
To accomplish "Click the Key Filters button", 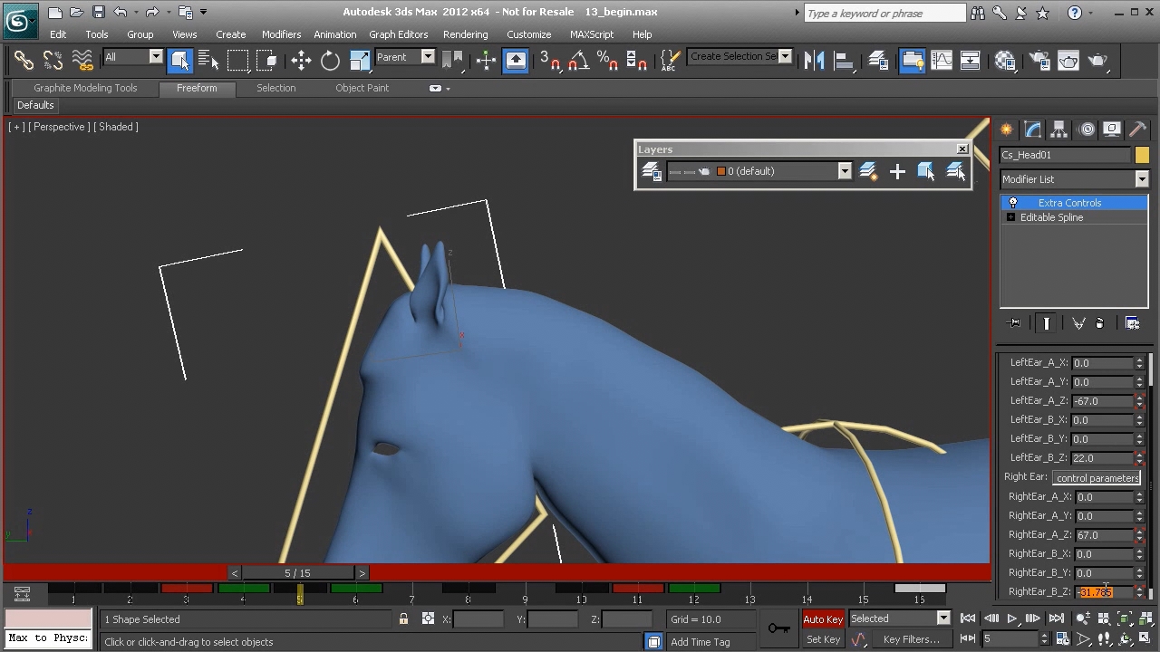I will coord(911,639).
